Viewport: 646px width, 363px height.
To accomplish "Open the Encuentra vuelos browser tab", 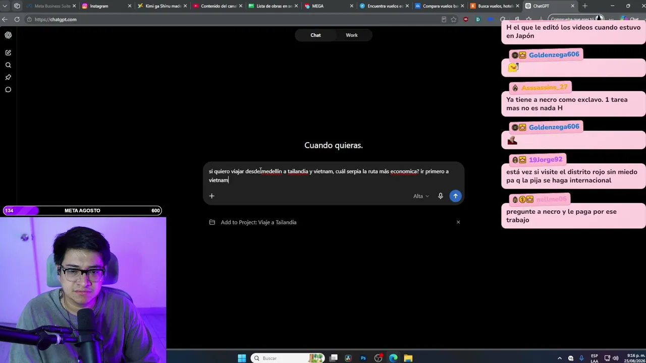I will (x=385, y=6).
